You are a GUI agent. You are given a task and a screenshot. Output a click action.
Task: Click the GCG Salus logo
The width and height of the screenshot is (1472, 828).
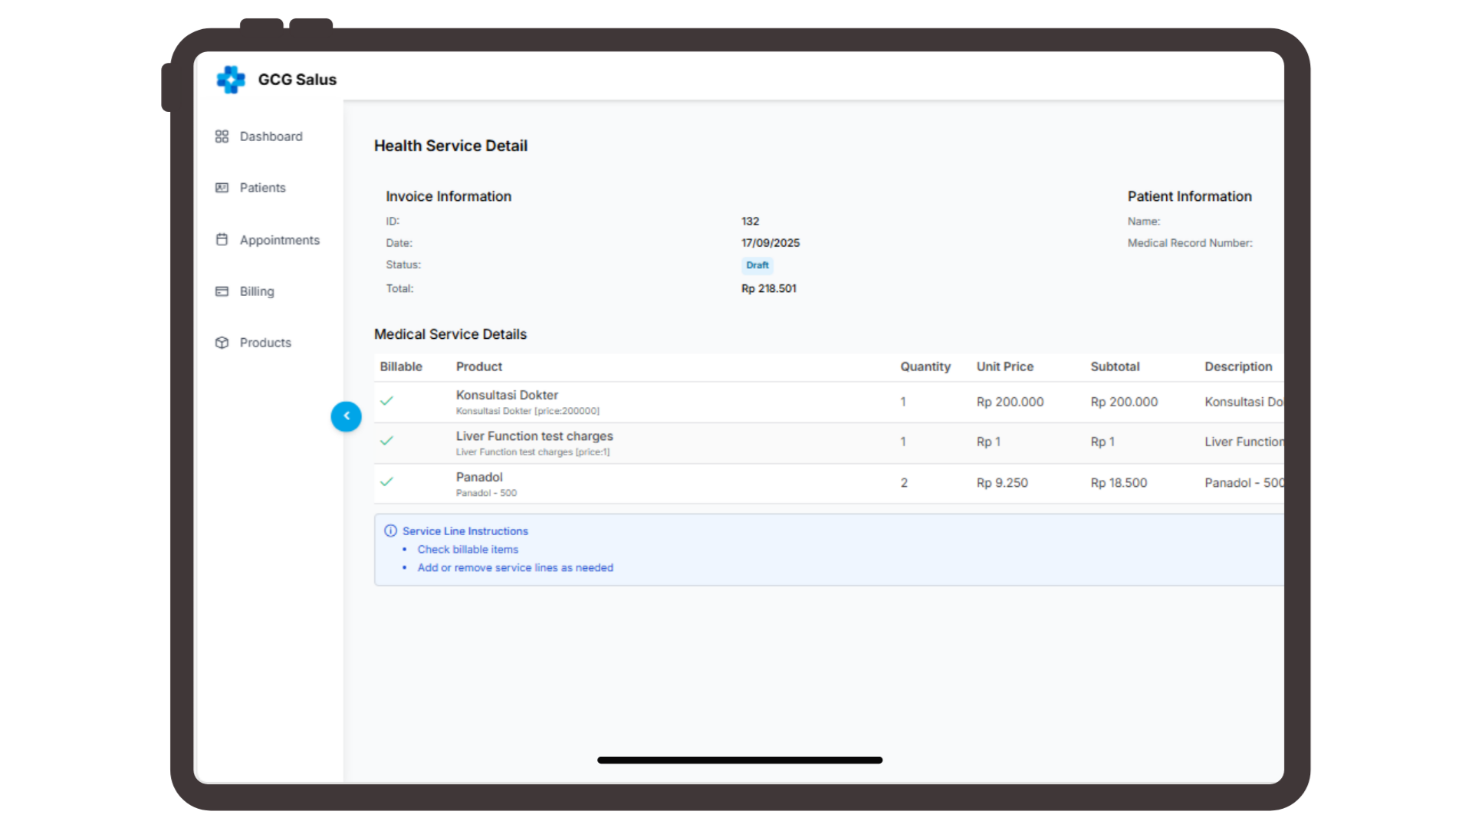click(x=230, y=79)
